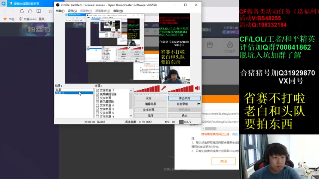
Task: Open the 设定(S) menu
Action: pyautogui.click(x=72, y=11)
